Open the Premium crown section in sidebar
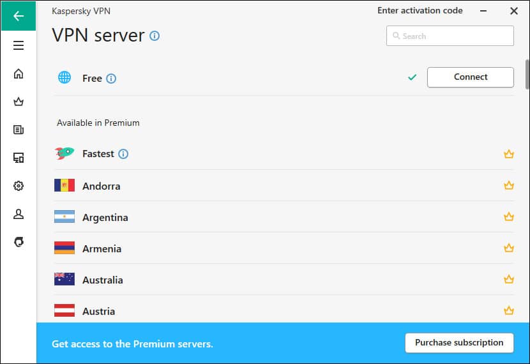 tap(19, 102)
